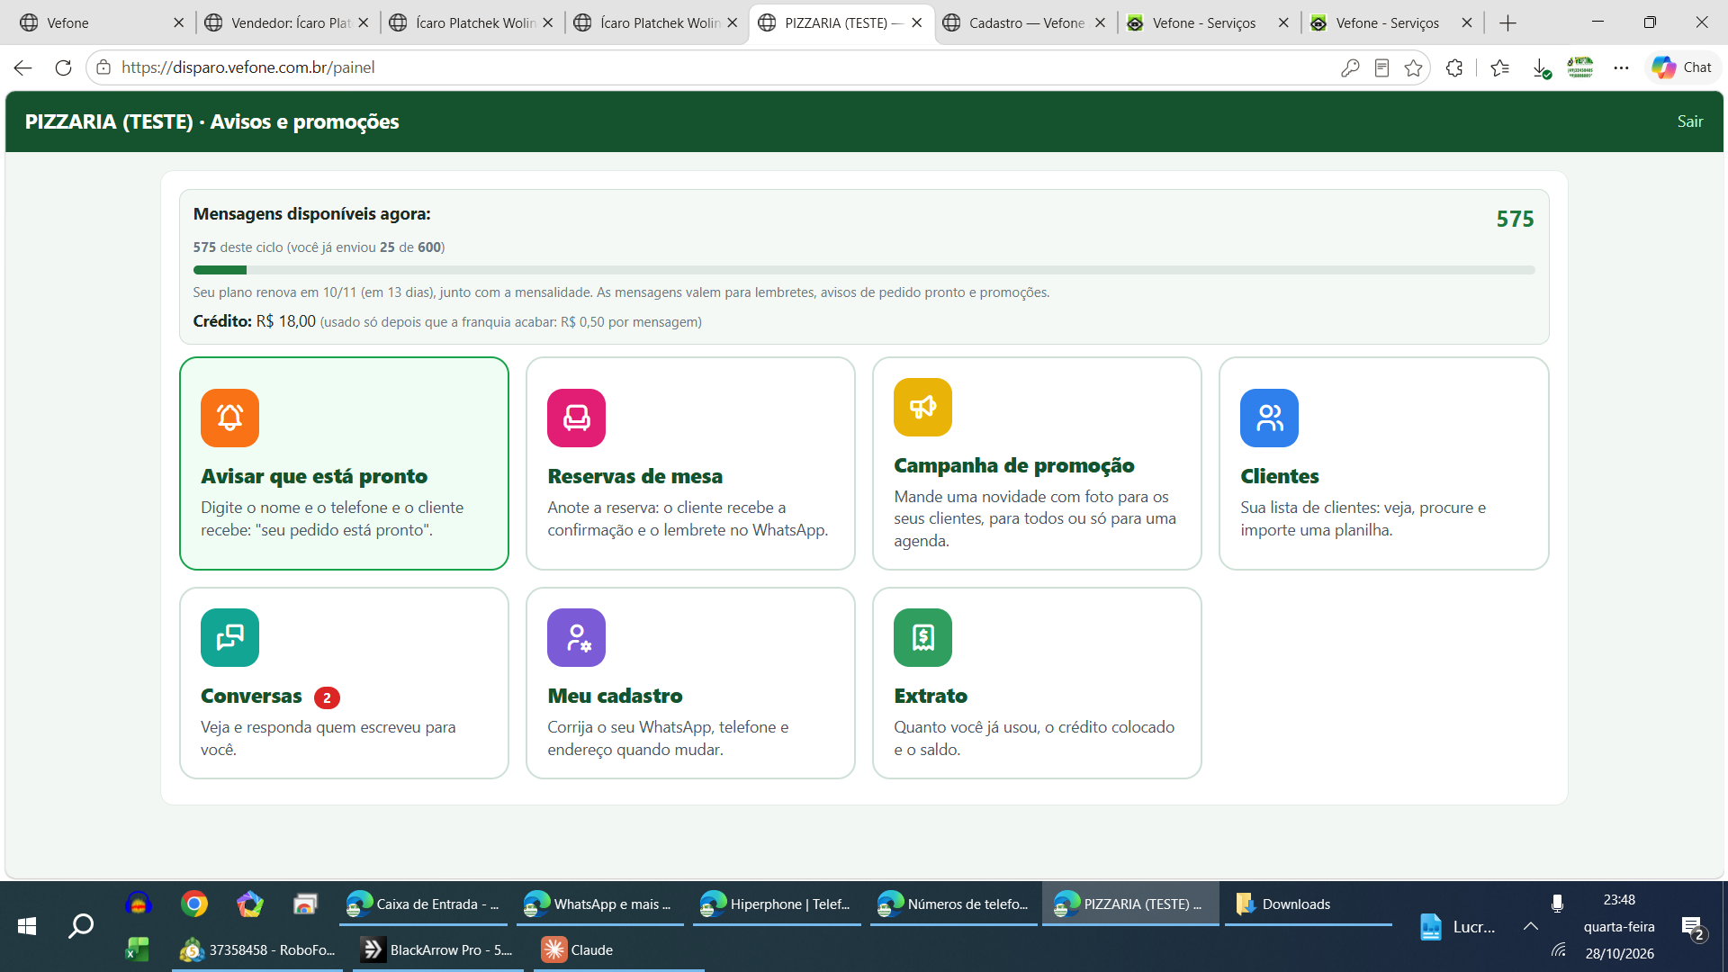Open the 'Avisar que está pronto' card title
The height and width of the screenshot is (972, 1728).
(314, 476)
